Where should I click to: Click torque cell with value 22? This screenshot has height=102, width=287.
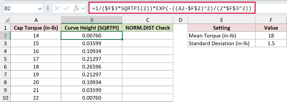pos(36,98)
